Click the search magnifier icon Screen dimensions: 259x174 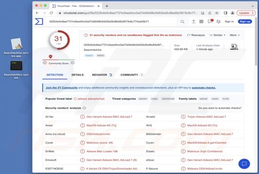(x=182, y=21)
